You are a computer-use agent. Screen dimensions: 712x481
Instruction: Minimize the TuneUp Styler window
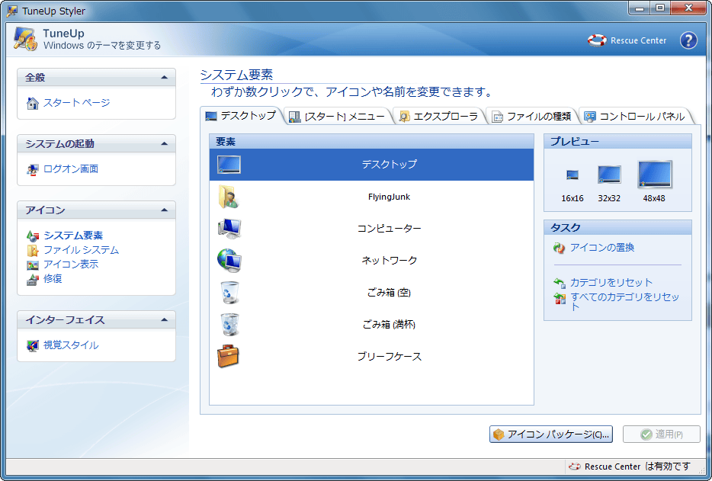(640, 8)
